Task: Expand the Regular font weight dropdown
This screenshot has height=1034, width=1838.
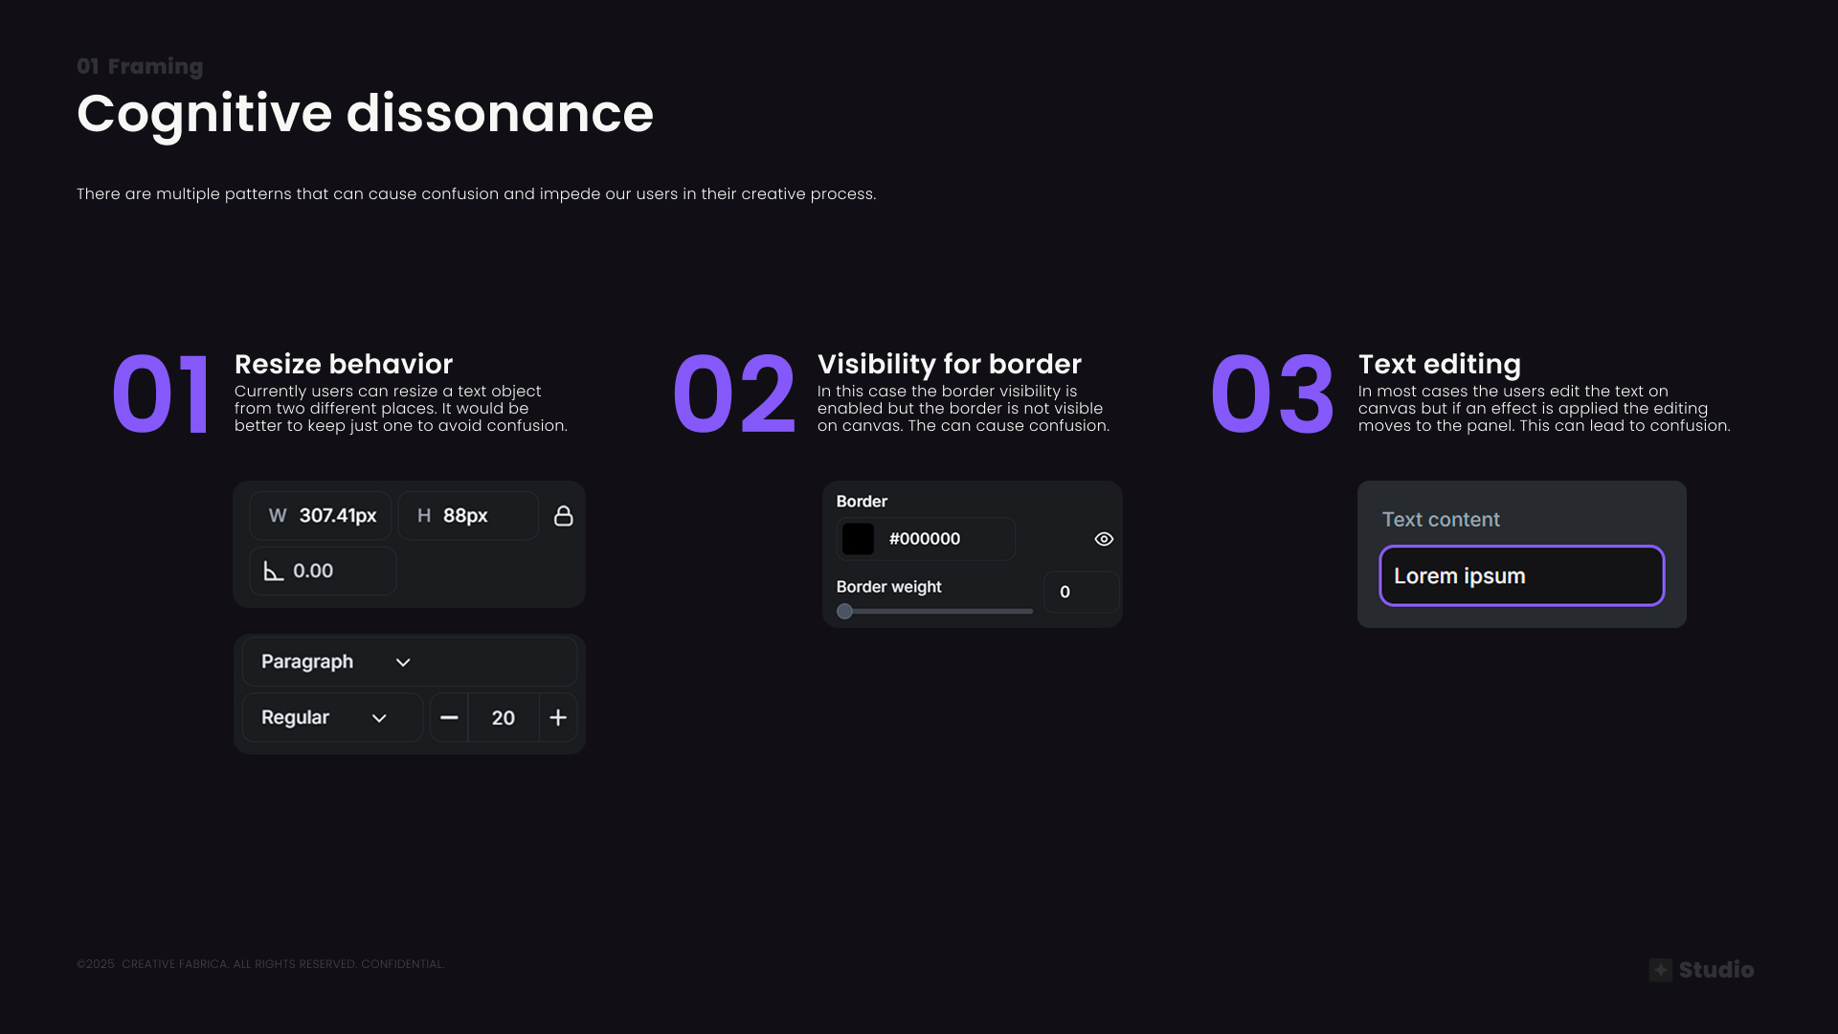Action: pos(331,718)
